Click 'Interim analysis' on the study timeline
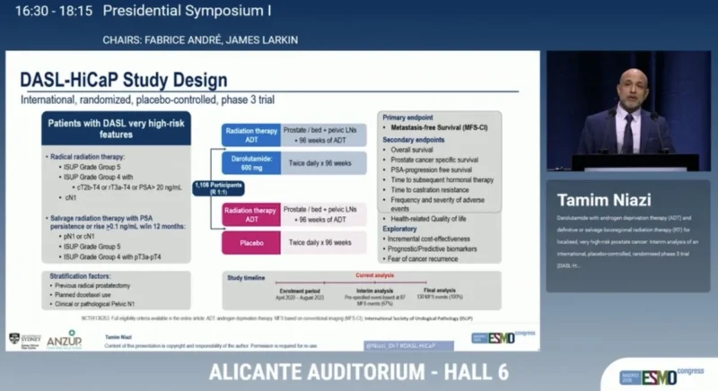The image size is (718, 391). pyautogui.click(x=374, y=291)
